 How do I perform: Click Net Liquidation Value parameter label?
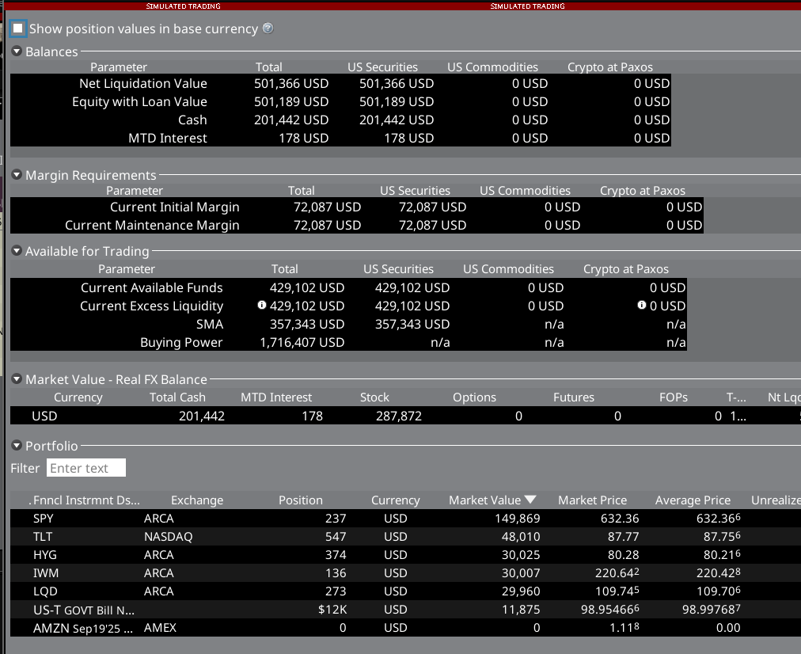tap(143, 83)
